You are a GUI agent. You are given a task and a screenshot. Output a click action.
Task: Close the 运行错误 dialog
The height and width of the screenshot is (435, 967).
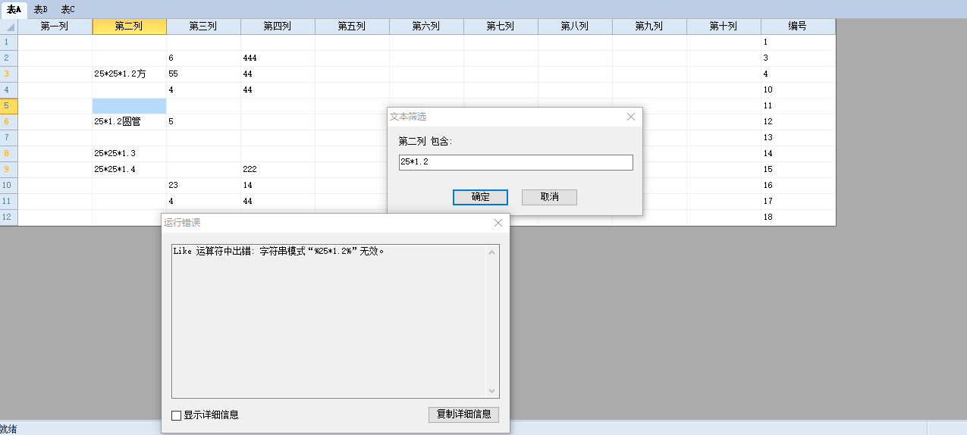[498, 223]
